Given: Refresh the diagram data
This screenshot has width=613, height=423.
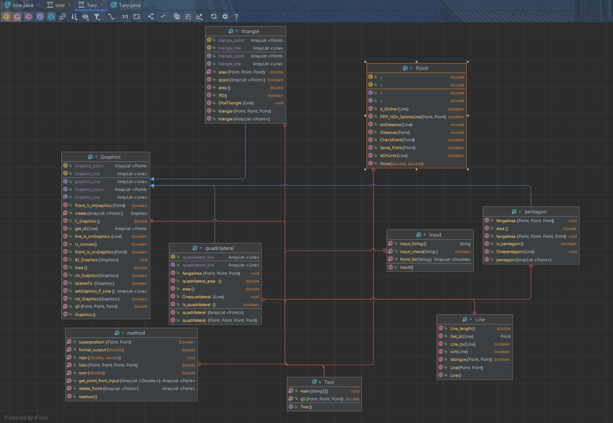Looking at the screenshot, I should [x=214, y=17].
